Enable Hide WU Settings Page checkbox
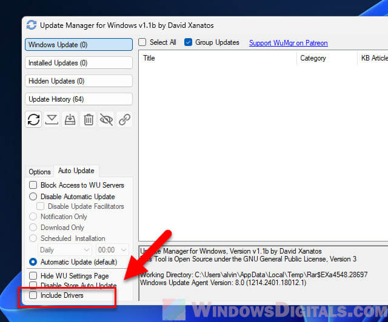388x322 pixels. click(33, 276)
